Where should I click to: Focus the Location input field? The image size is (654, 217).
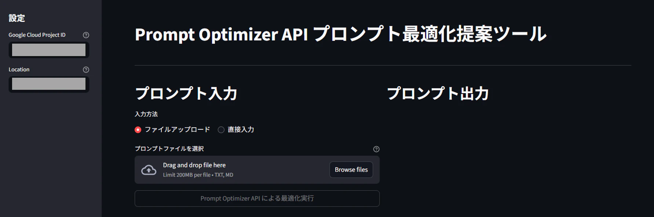click(x=49, y=84)
